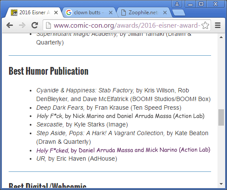Switch to the Zoophile.net tab
Screen dimensions: 227x190
coord(143,13)
